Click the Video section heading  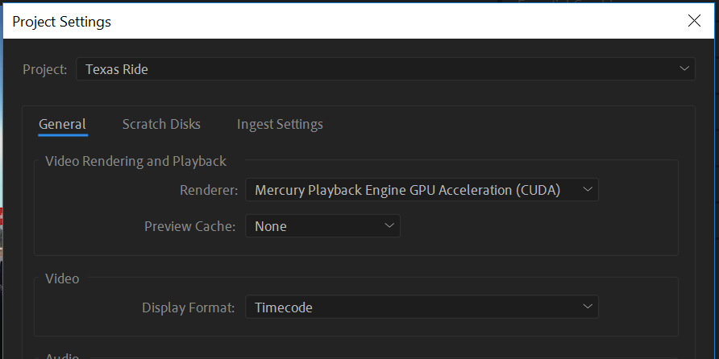coord(62,279)
